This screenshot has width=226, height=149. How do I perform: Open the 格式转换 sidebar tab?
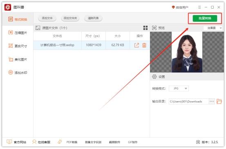[18, 19]
